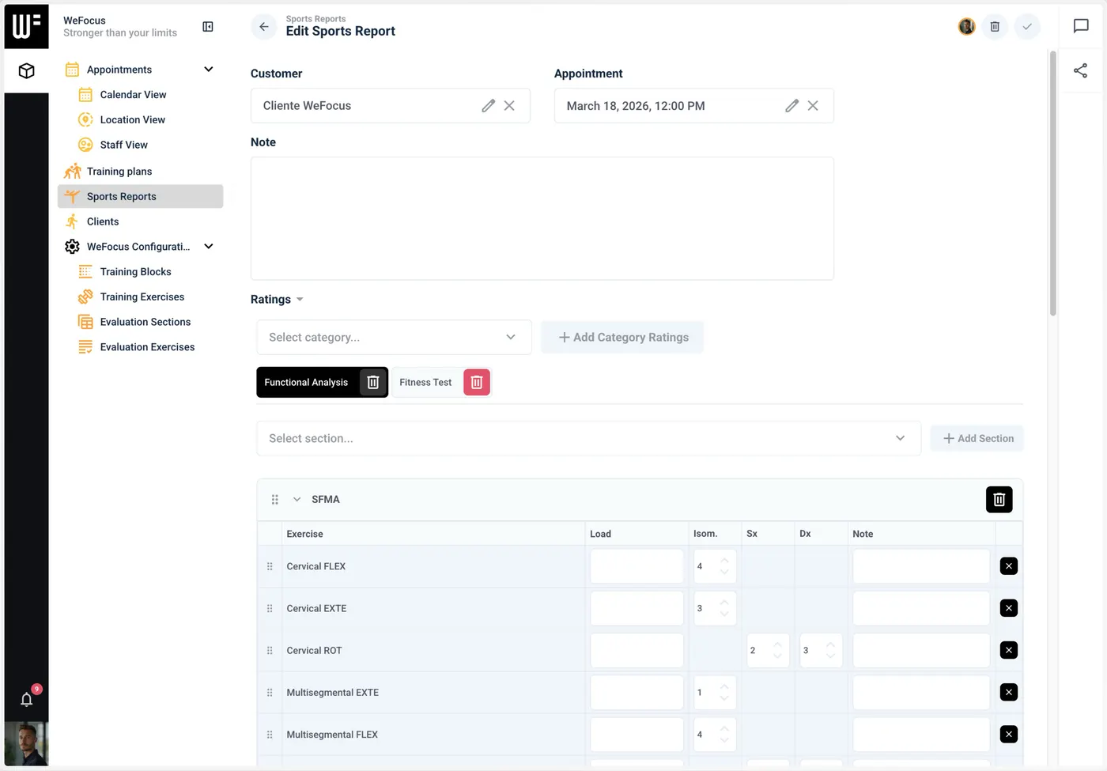Image resolution: width=1107 pixels, height=771 pixels.
Task: Go to Training plans
Action: tap(119, 172)
